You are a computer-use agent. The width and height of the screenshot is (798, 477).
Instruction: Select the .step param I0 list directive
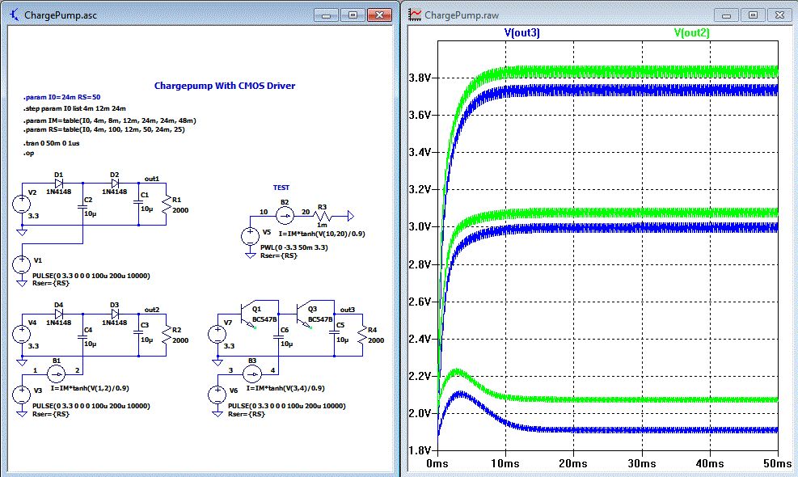coord(74,108)
